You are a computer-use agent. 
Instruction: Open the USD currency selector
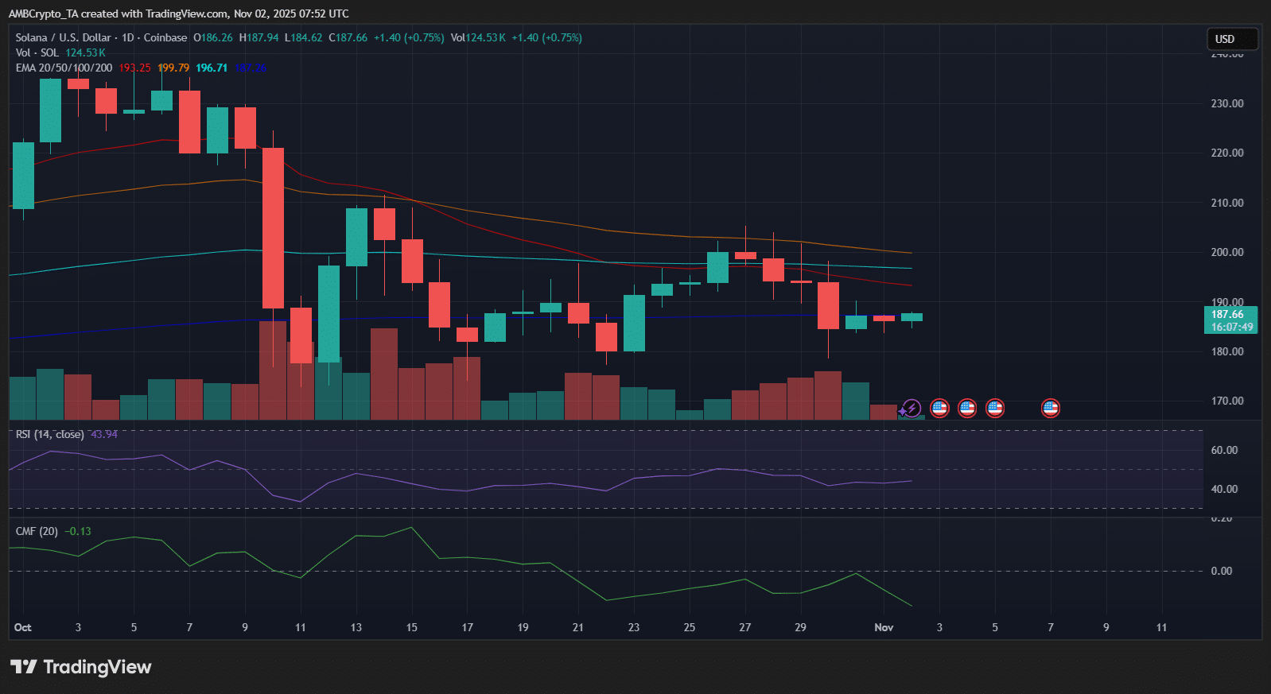coord(1231,39)
